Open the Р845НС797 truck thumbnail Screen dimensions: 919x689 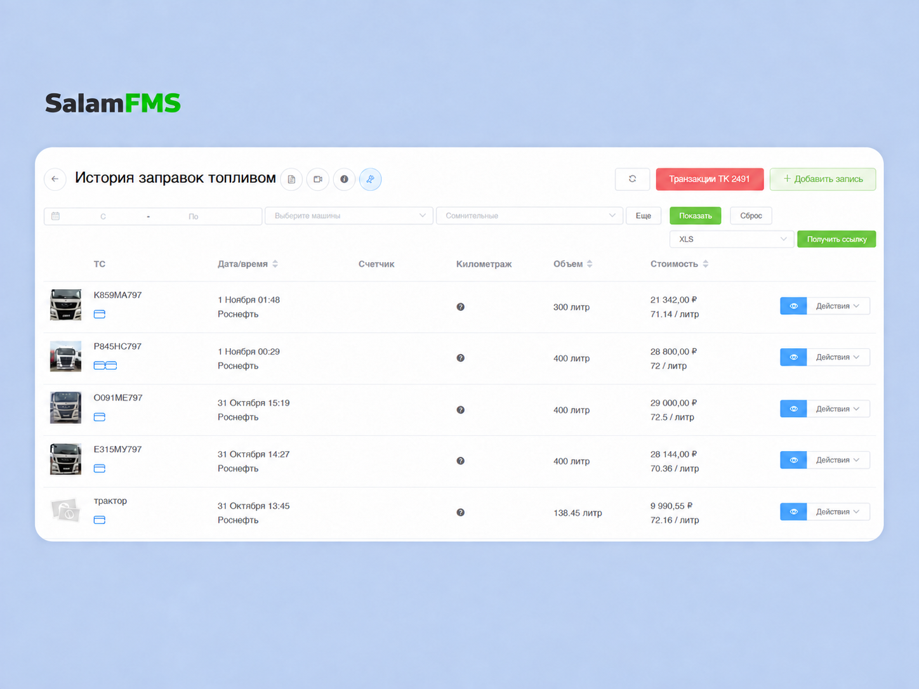point(66,357)
